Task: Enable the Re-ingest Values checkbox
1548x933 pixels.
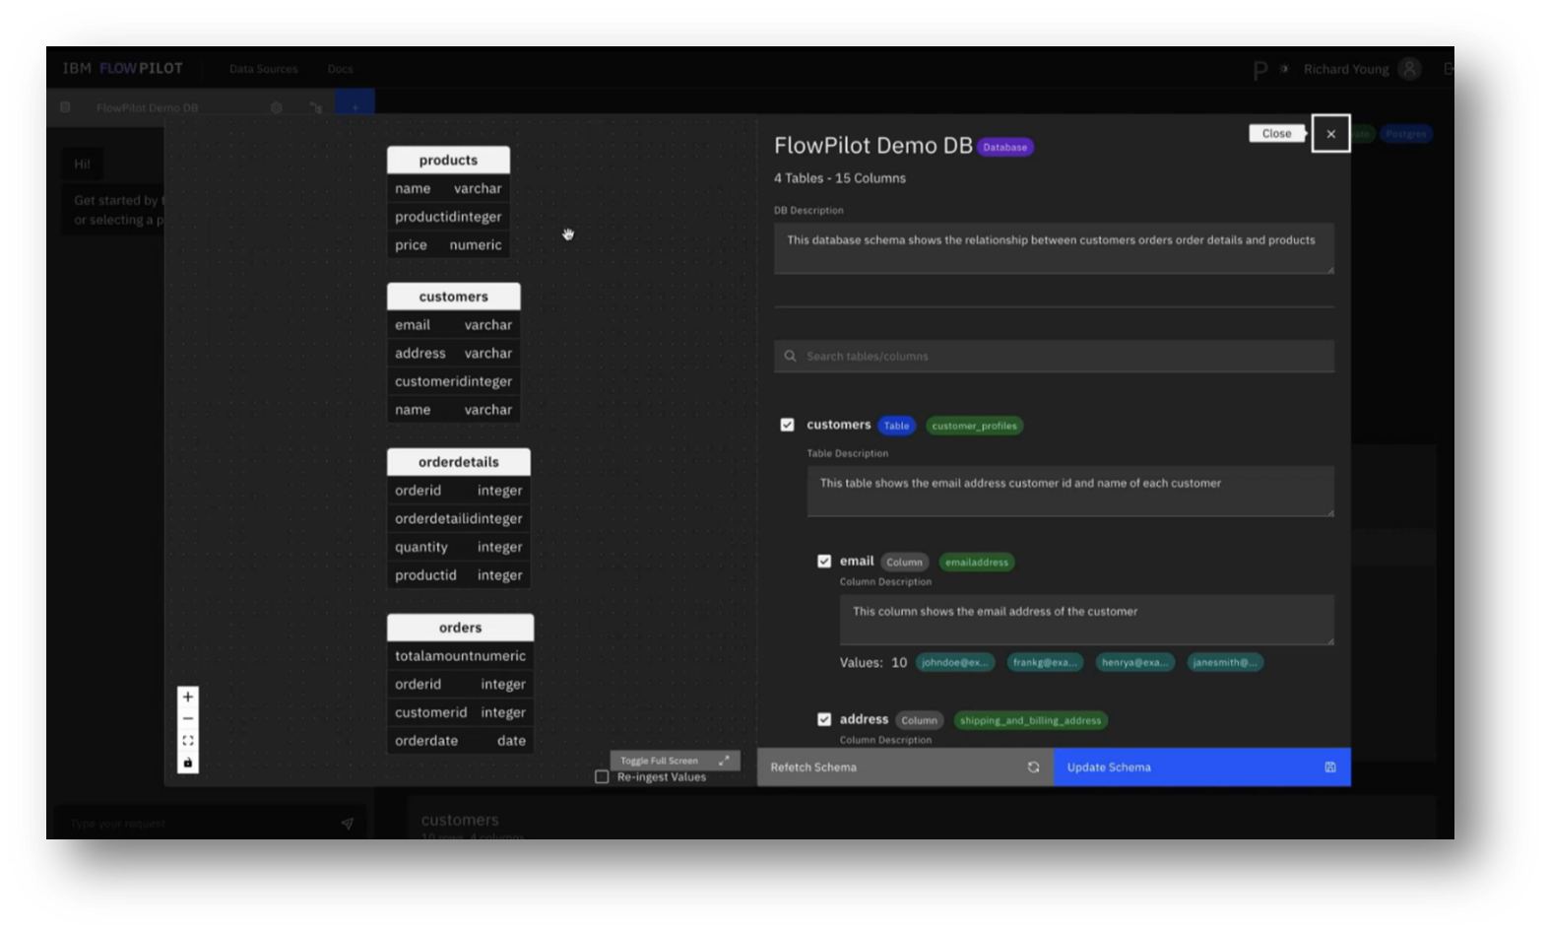Action: click(602, 777)
